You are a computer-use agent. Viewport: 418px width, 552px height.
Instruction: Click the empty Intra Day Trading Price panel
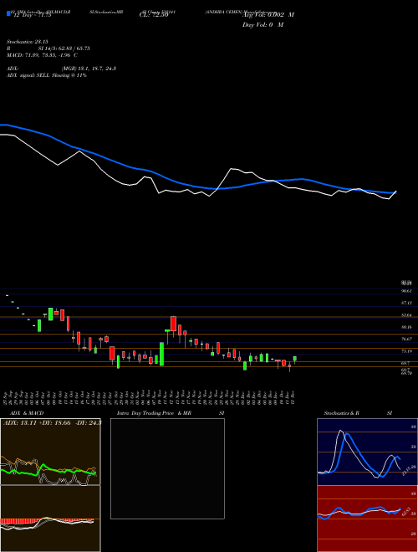pyautogui.click(x=167, y=468)
